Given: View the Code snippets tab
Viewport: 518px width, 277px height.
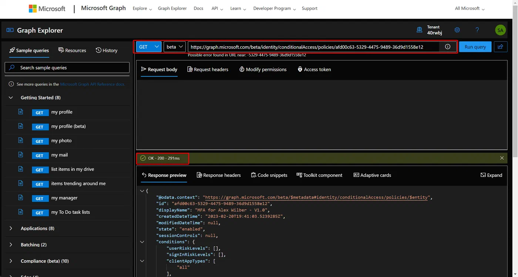Looking at the screenshot, I should tap(269, 175).
